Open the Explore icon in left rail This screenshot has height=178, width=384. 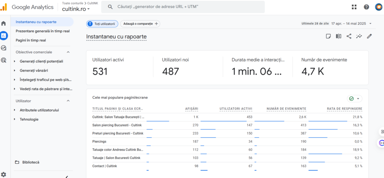click(4, 48)
